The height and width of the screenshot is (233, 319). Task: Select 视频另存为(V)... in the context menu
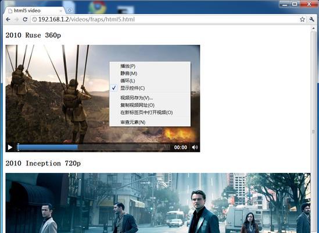click(x=150, y=98)
